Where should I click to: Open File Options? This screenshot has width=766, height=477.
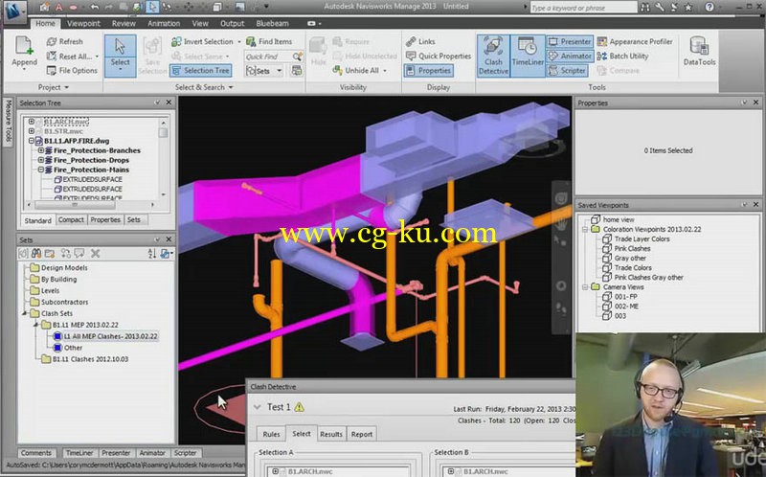pos(72,70)
